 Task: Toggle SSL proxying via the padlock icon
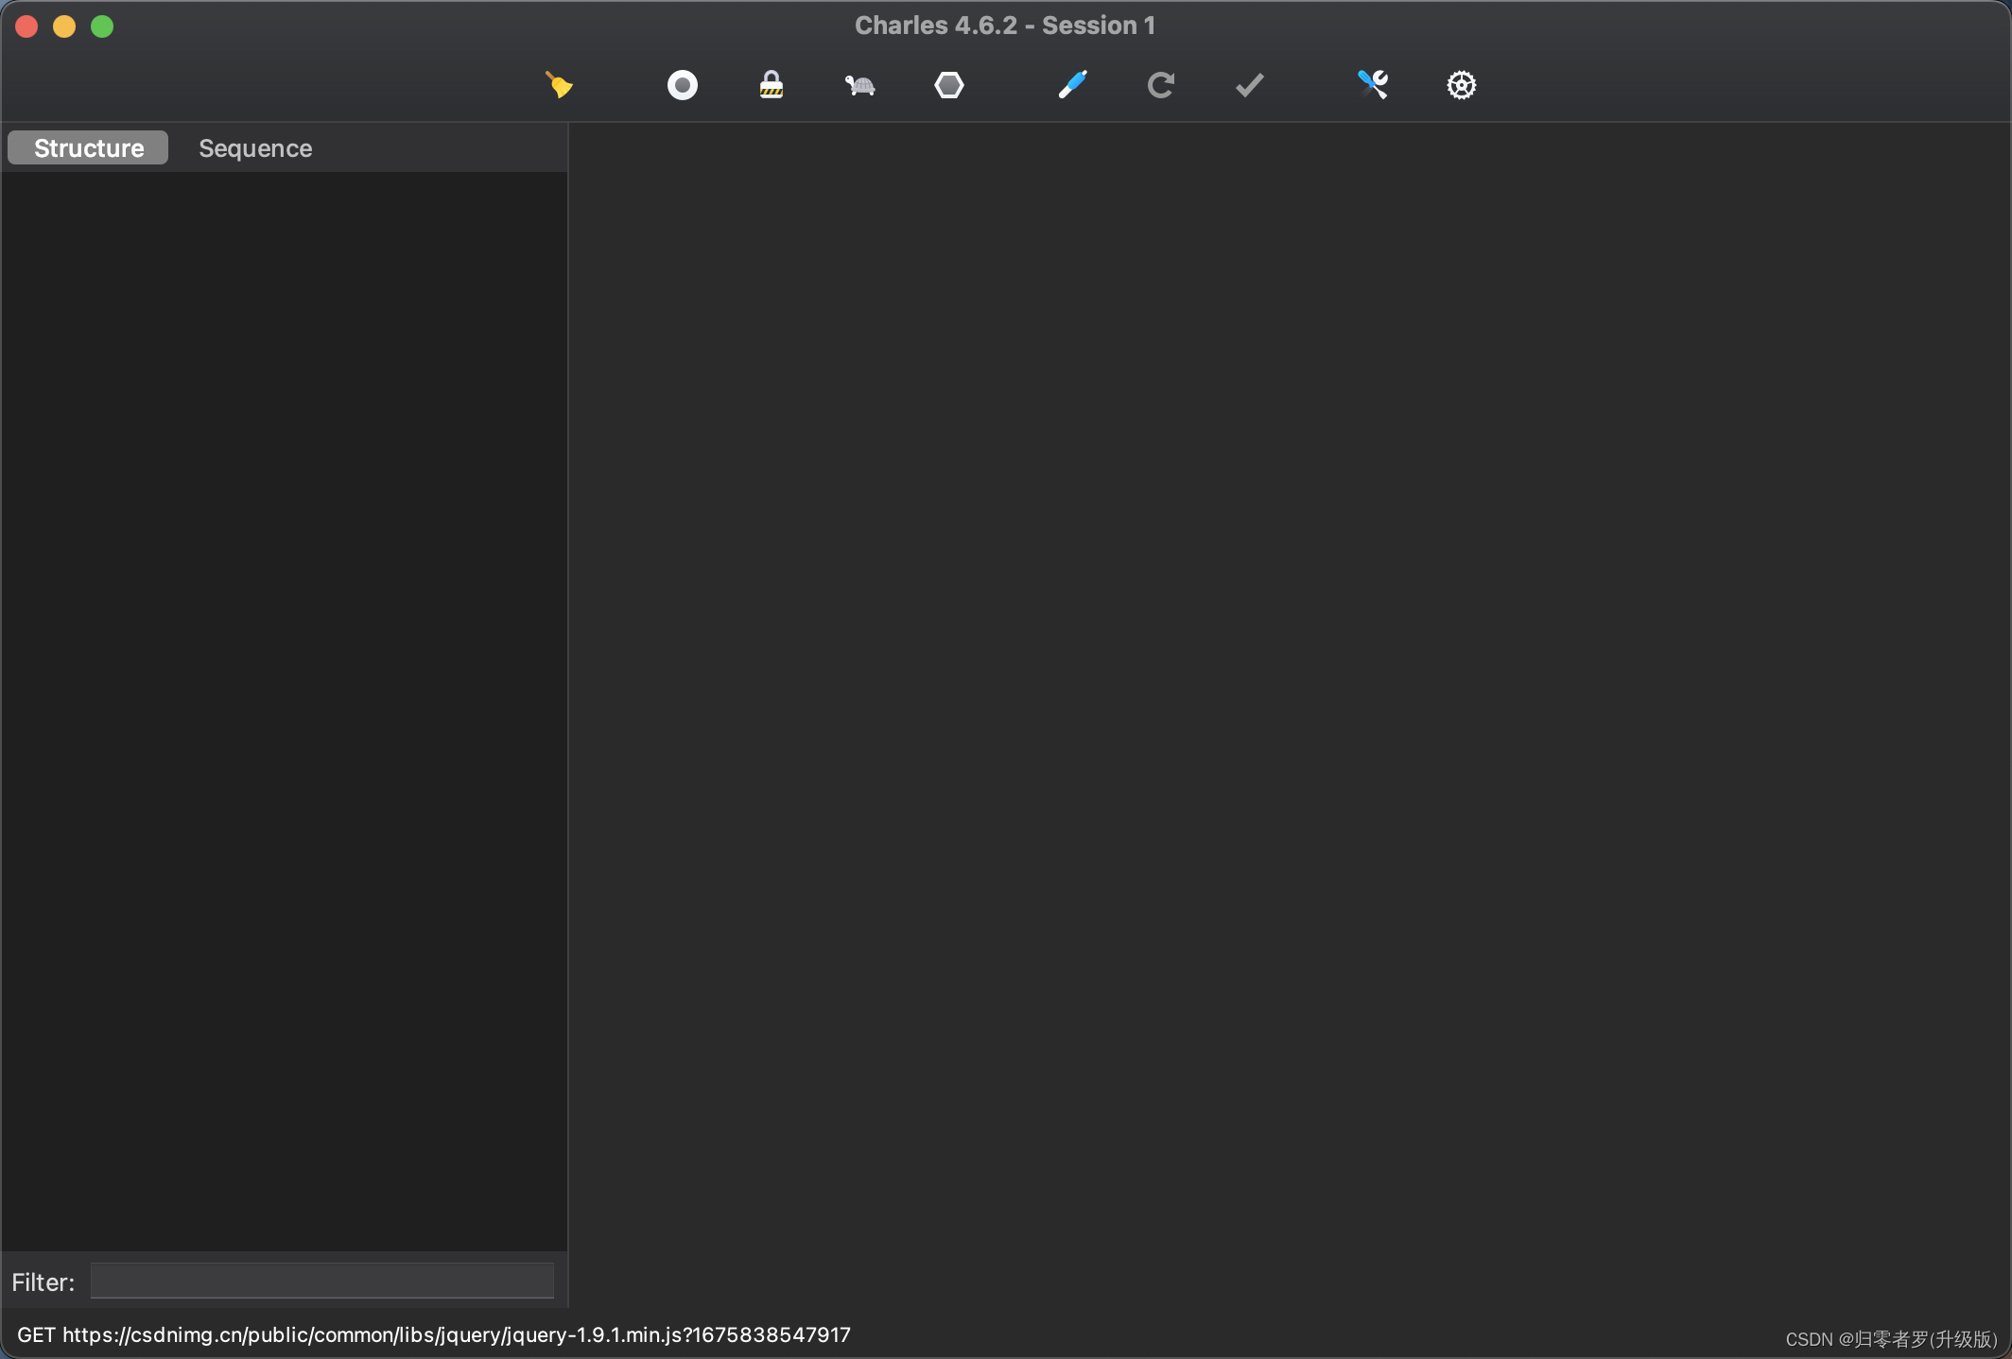tap(772, 85)
